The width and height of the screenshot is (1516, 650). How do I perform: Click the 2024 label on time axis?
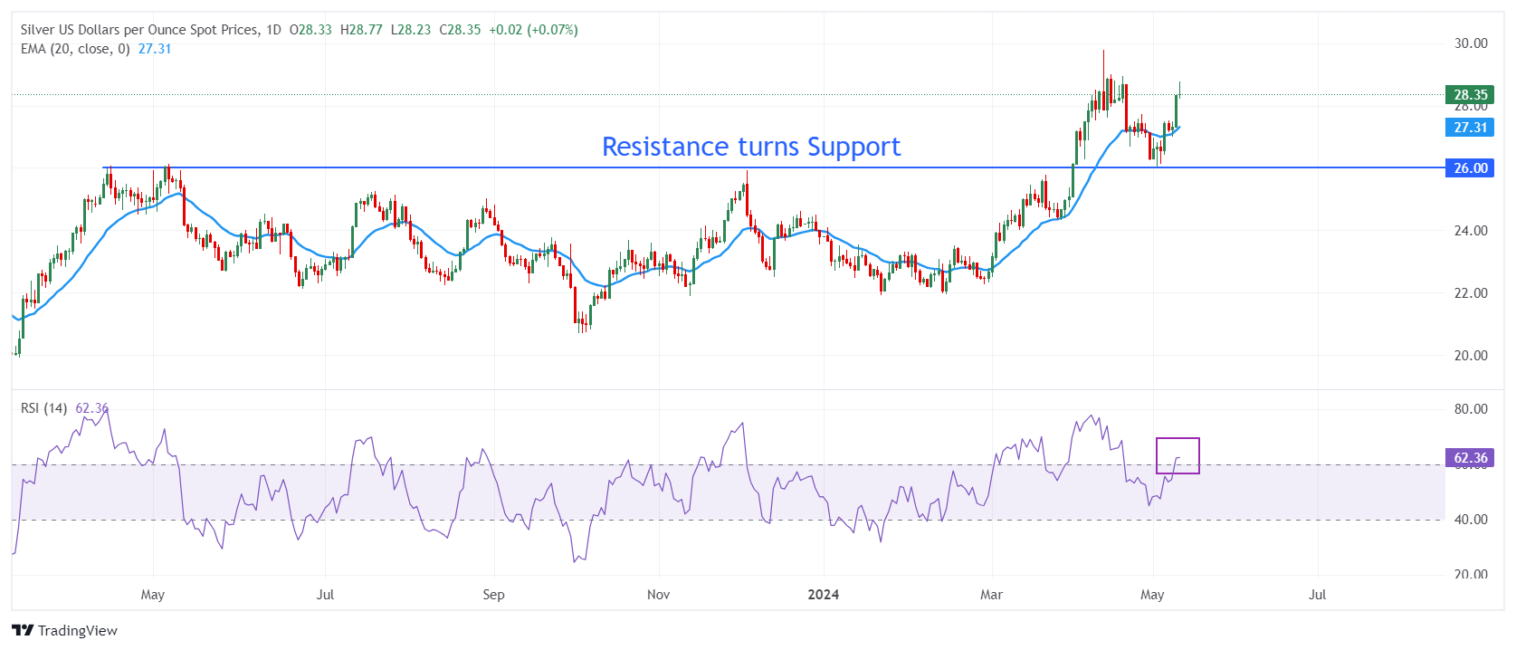pyautogui.click(x=823, y=595)
